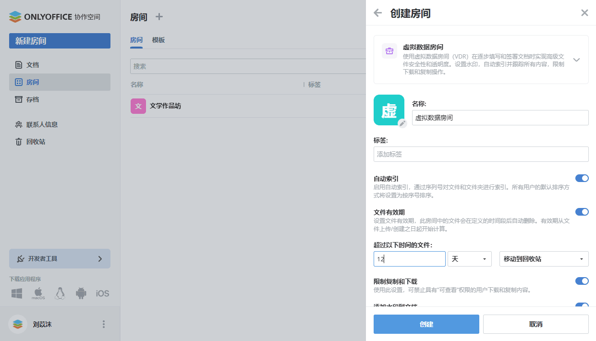This screenshot has height=341, width=596.
Task: Click the ONLYOFFICE logo icon
Action: 16,17
